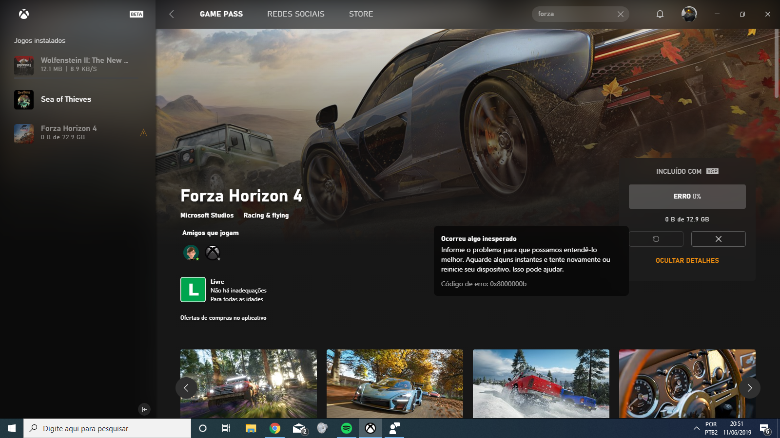This screenshot has height=438, width=780.
Task: Select Sea of Thieves game title
Action: tap(66, 99)
